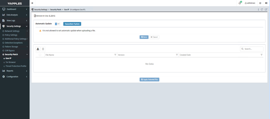The image size is (270, 119).
Task: Open the notifications bell
Action: pyautogui.click(x=240, y=3)
